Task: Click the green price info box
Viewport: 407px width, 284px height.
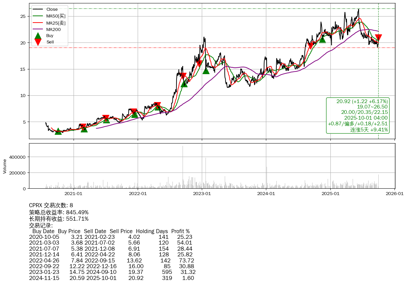Action: point(358,116)
